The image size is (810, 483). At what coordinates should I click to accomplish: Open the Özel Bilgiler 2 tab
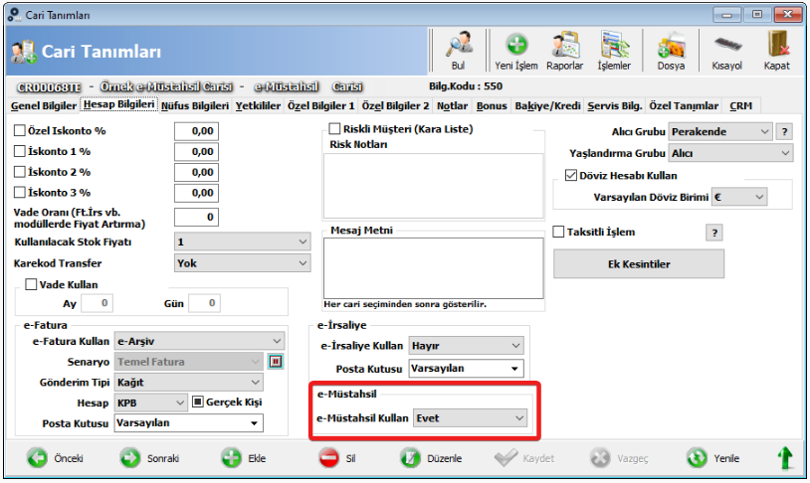point(395,105)
